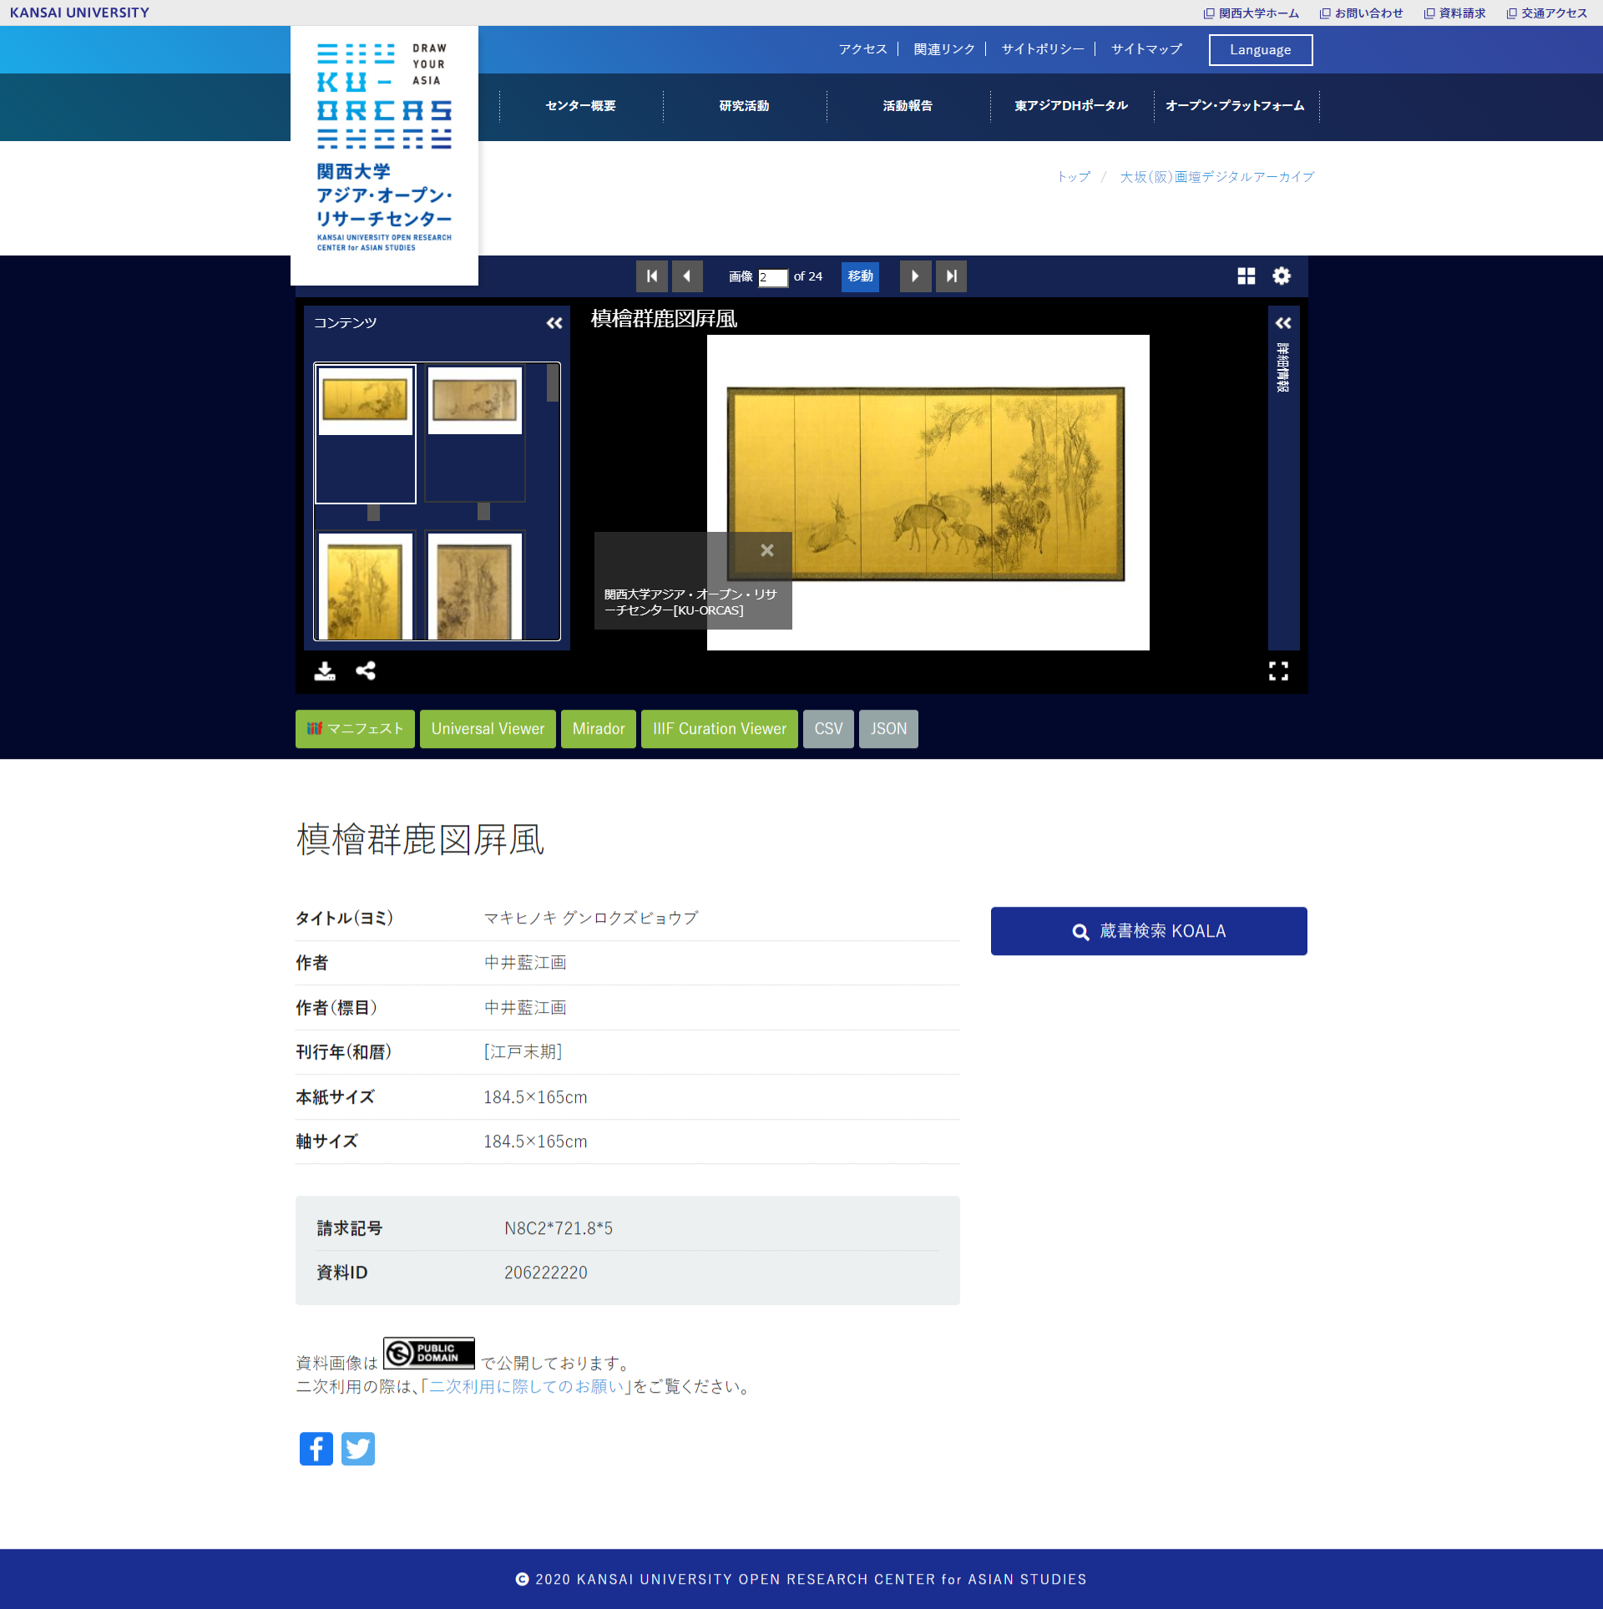Screen dimensions: 1603x1609
Task: Open the 二次利用に際してのお願い link
Action: click(x=526, y=1387)
